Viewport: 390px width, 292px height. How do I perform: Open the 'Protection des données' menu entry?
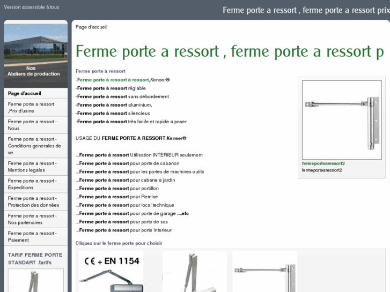click(36, 202)
